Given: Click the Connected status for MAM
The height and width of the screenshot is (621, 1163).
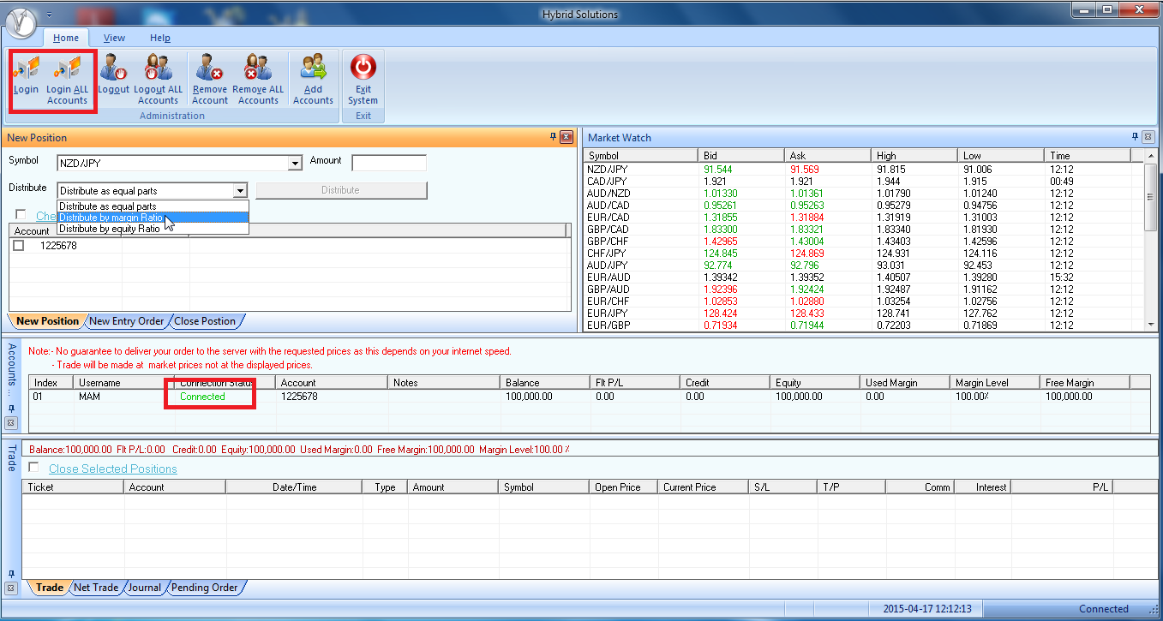Looking at the screenshot, I should [202, 397].
